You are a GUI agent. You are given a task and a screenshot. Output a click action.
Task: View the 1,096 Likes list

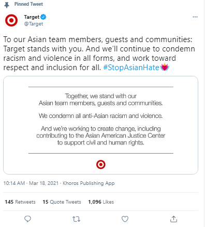[x=101, y=202]
